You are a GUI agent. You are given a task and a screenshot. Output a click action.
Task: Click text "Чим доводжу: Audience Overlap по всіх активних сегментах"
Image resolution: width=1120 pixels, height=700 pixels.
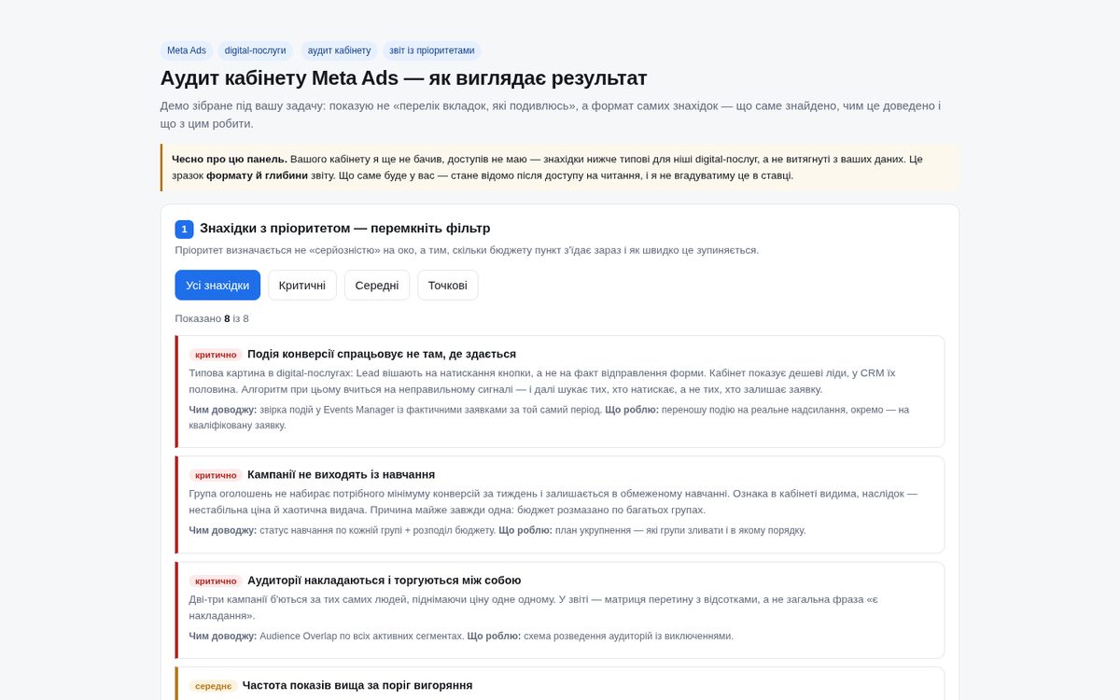(327, 637)
